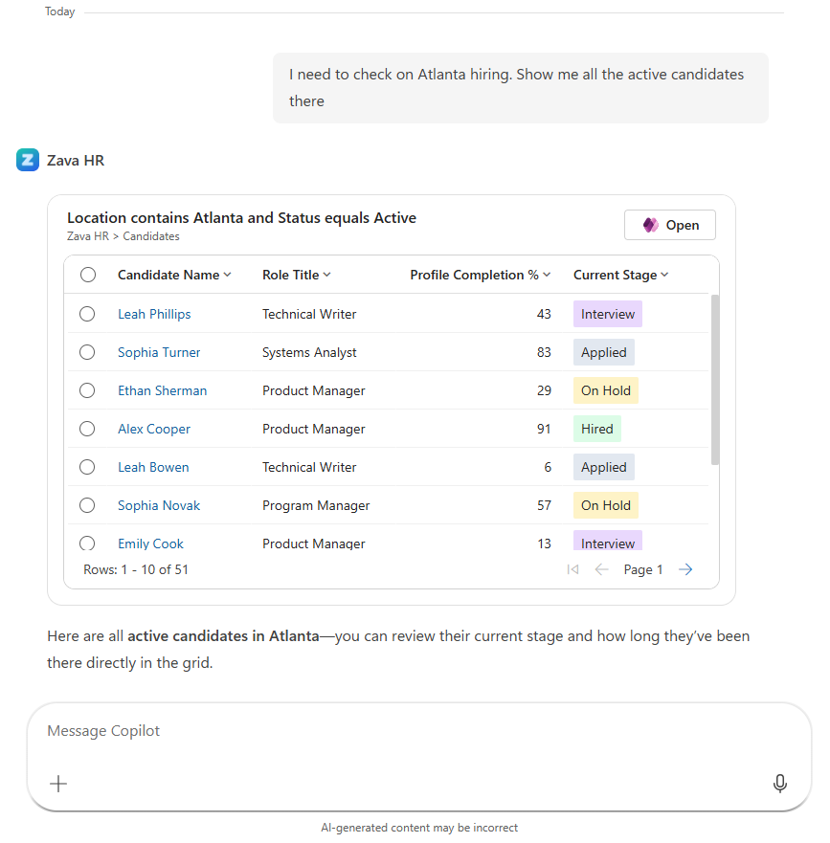Click the Zava HR avatar icon
The image size is (830, 843).
click(x=27, y=160)
